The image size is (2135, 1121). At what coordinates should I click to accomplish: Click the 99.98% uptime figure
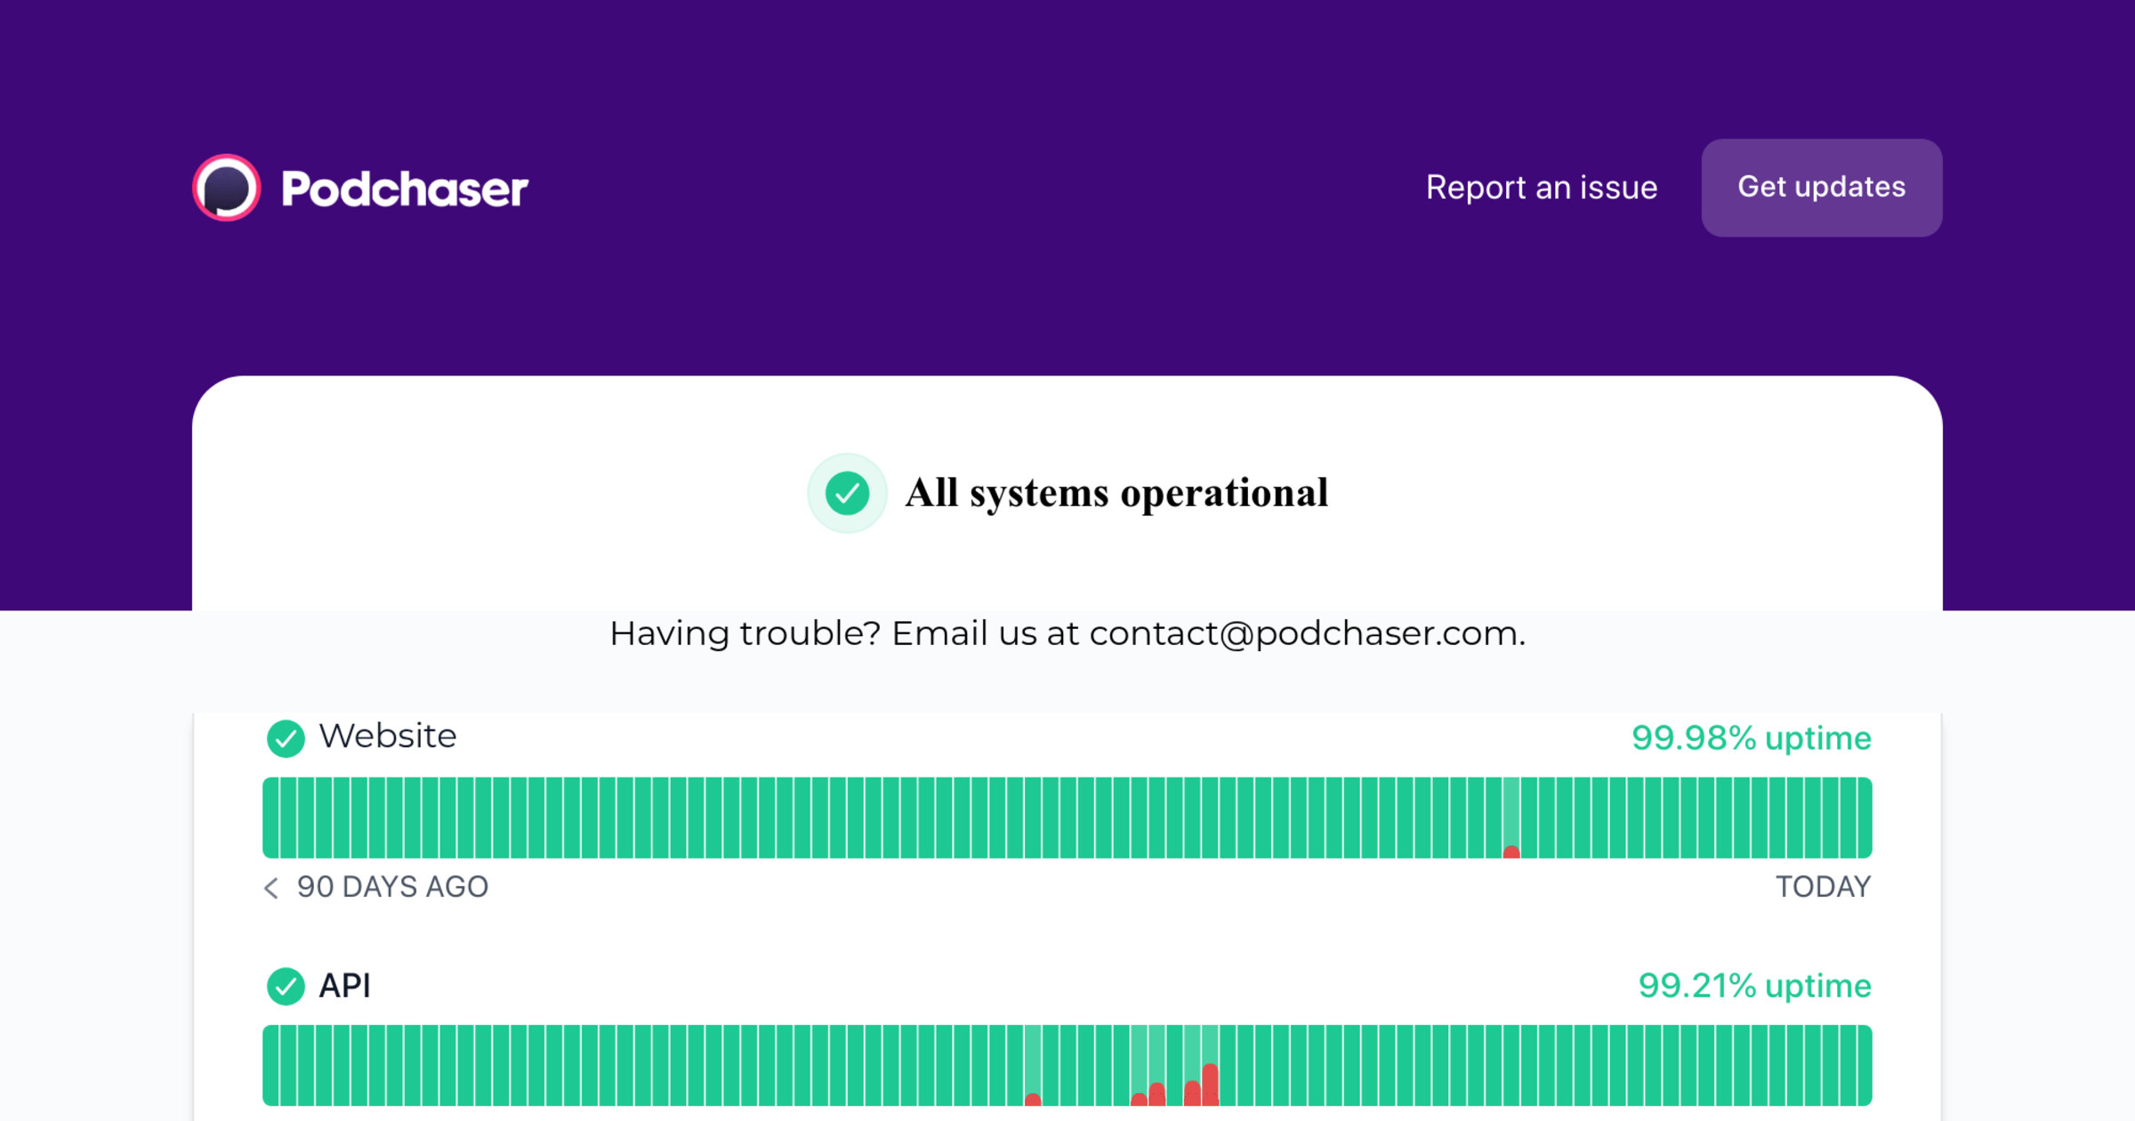click(x=1751, y=738)
